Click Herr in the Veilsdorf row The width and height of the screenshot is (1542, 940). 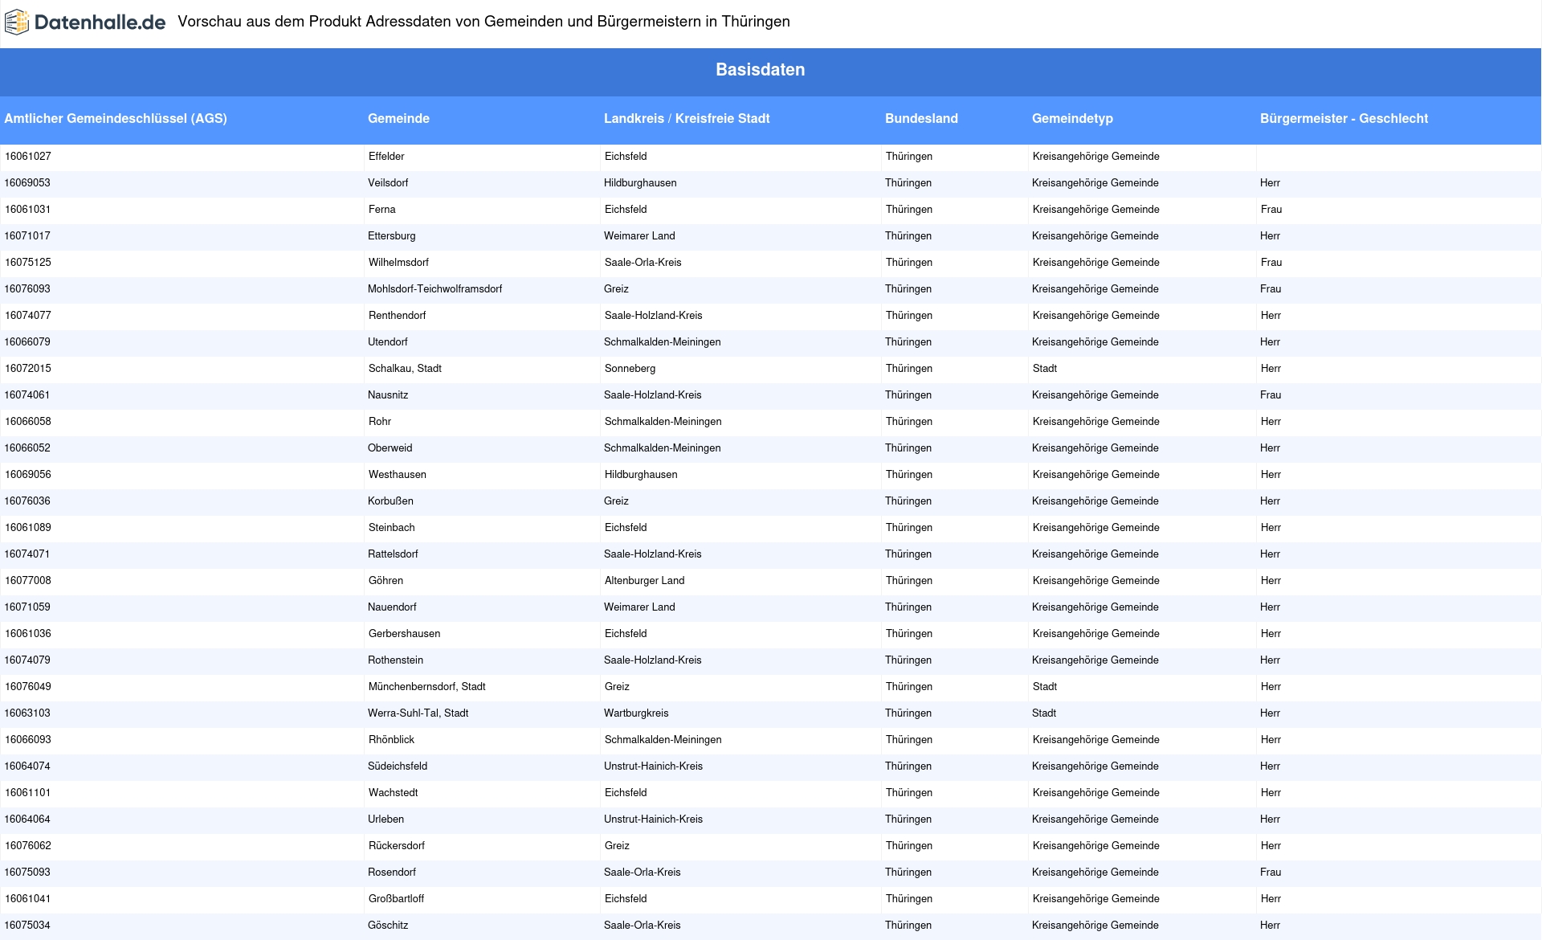click(x=1270, y=183)
